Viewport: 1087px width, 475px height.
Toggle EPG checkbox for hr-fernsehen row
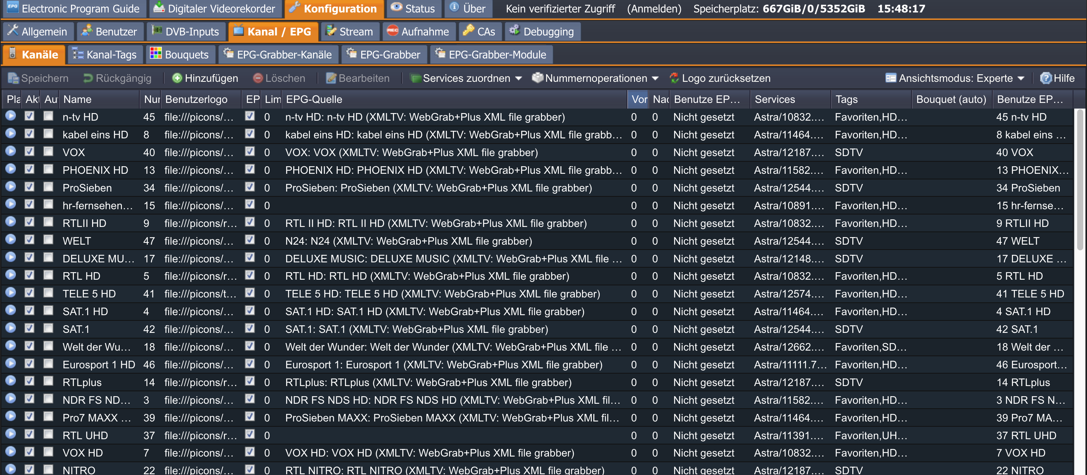coord(250,204)
